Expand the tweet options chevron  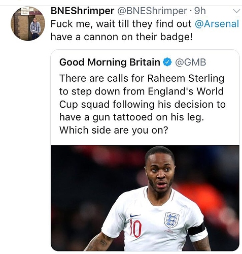236,11
